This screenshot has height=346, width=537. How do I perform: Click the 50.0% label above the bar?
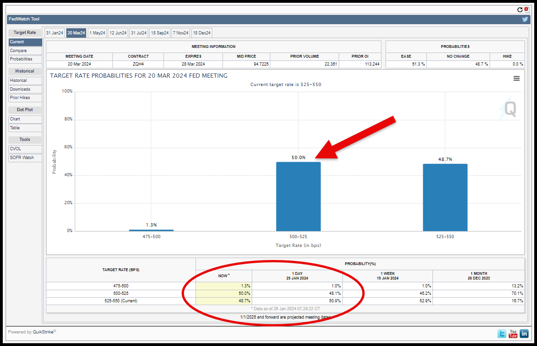click(298, 157)
